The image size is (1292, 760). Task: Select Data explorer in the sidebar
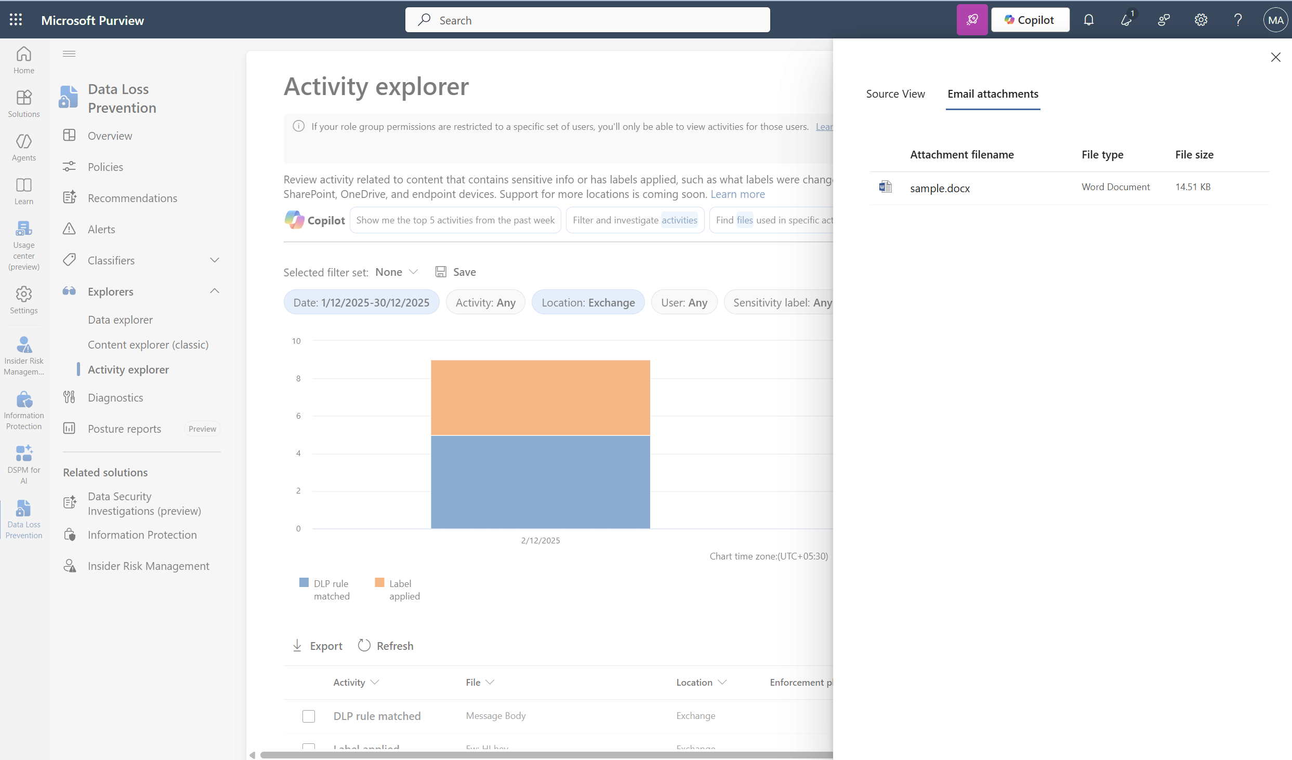point(120,319)
